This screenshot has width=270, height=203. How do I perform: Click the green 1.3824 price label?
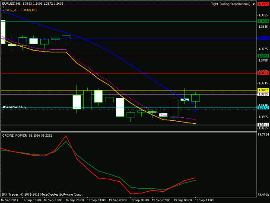(263, 21)
